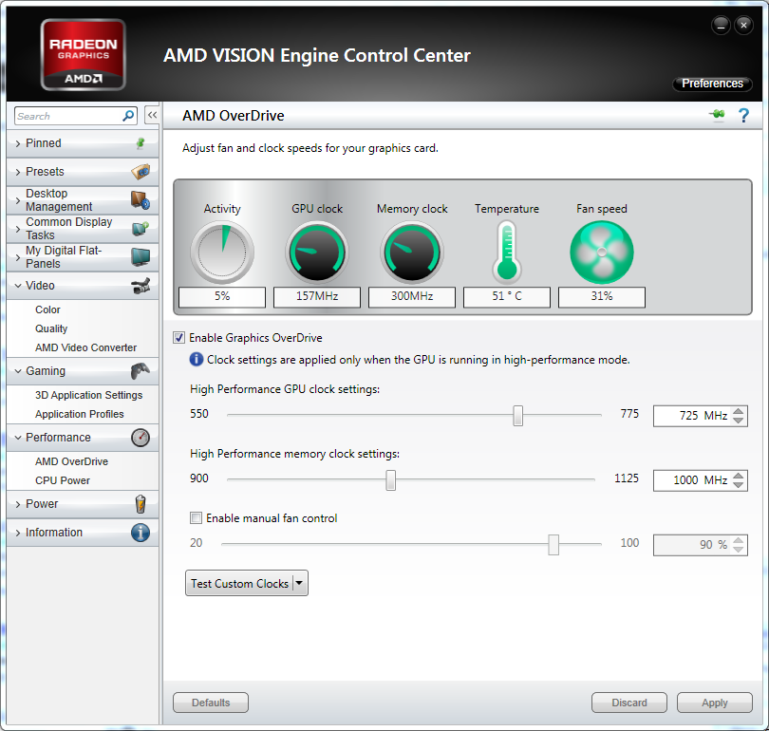Click the Performance gauge icon
This screenshot has width=769, height=731.
tap(141, 438)
